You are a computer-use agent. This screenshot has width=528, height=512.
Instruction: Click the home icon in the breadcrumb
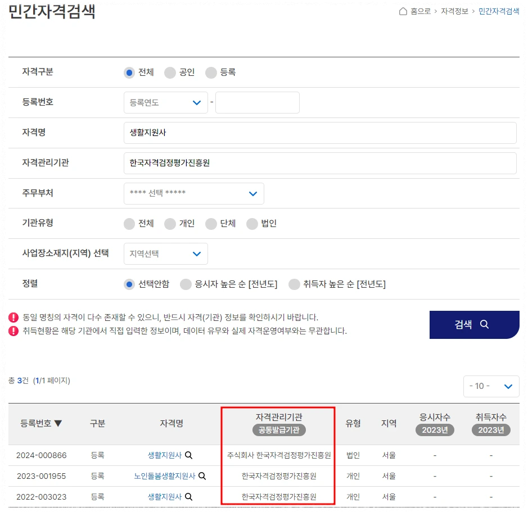coord(402,11)
